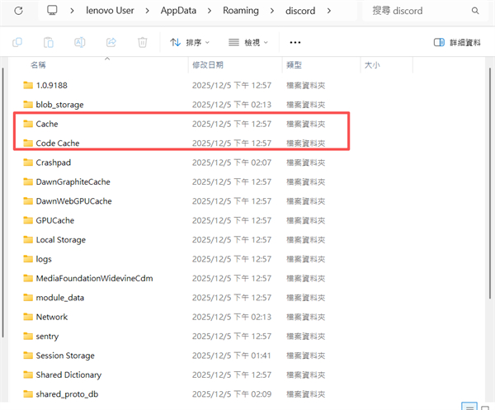Switch to details list view button

(469, 407)
